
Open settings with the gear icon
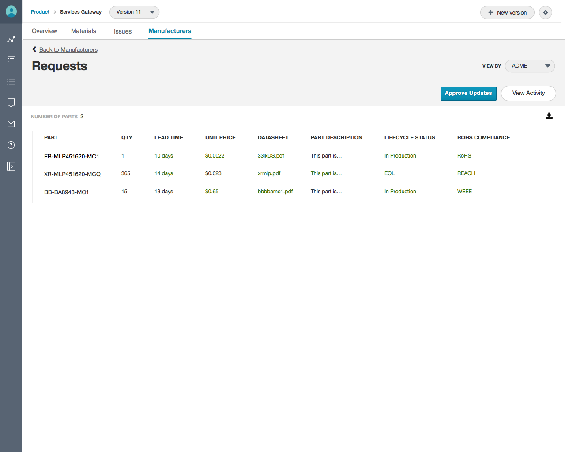[x=546, y=12]
